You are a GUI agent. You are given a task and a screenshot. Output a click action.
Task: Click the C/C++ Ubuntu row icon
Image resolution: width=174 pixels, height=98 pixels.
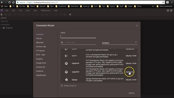[66, 56]
